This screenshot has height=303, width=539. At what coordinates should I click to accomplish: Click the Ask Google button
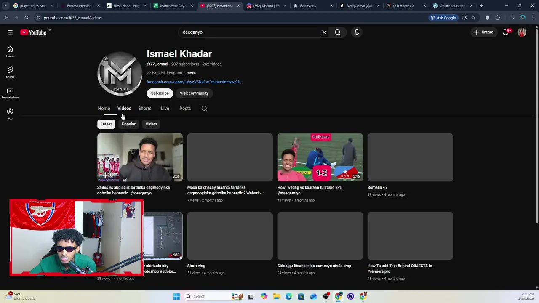(x=443, y=18)
